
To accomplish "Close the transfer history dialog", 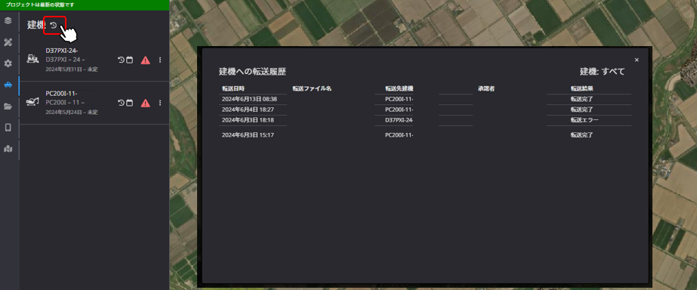I will (x=637, y=60).
